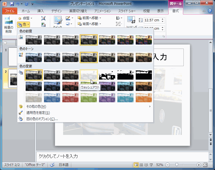Screen dimensions: 215x170
Task: Choose the light orange recolor thumbnail
Action: tap(144, 98)
